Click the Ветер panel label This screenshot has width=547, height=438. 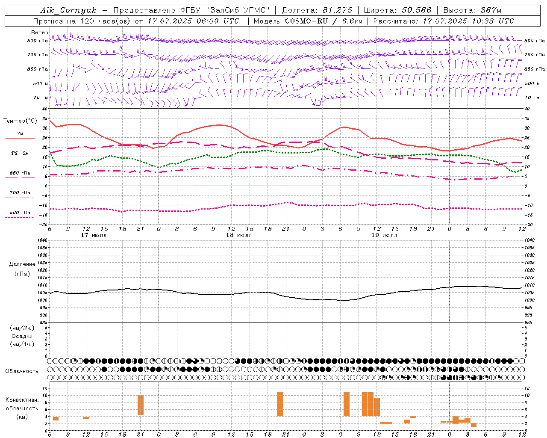pos(39,33)
